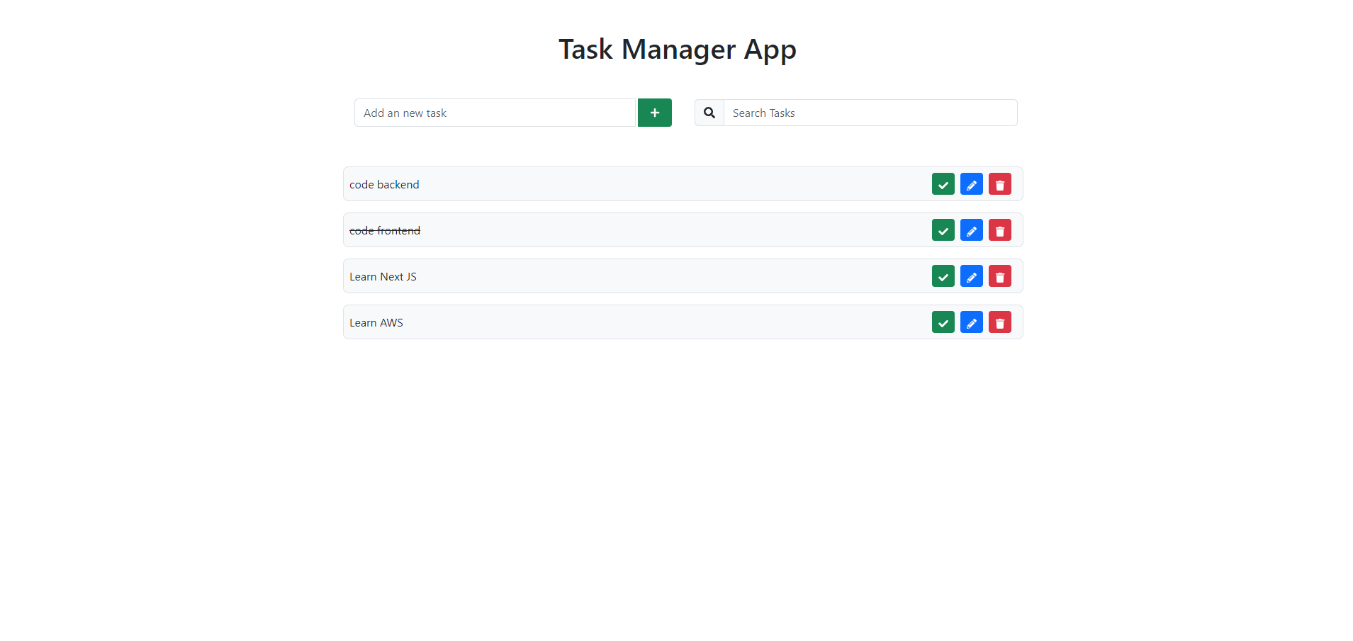1353x641 pixels.
Task: Select the 'Learn AWS' task text
Action: point(376,322)
